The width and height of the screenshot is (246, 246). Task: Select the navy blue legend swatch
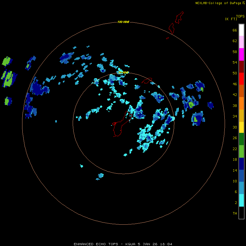pos(241,164)
